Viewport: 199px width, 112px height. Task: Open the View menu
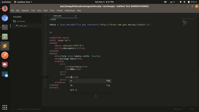[x=39, y=11]
